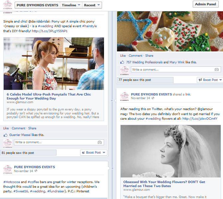
Task: Click megaphone icon on cookies Boost Post
Action: click(200, 80)
